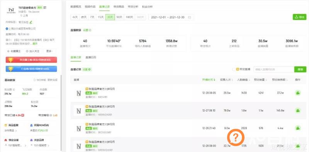Click the trophy on the blue industry ranking banner
This screenshot has height=152, width=309.
click(11, 69)
